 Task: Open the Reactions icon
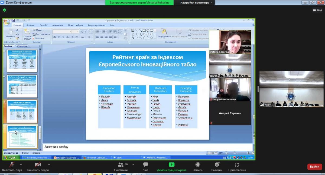[217, 165]
